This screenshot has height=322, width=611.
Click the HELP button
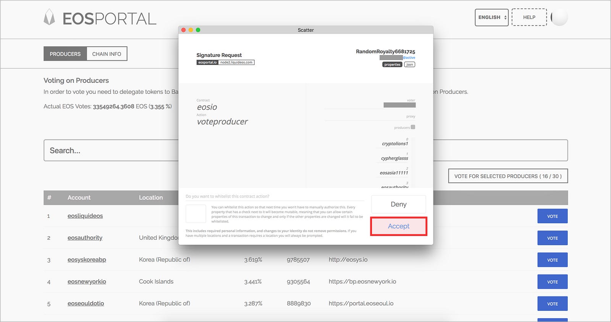[x=529, y=17]
